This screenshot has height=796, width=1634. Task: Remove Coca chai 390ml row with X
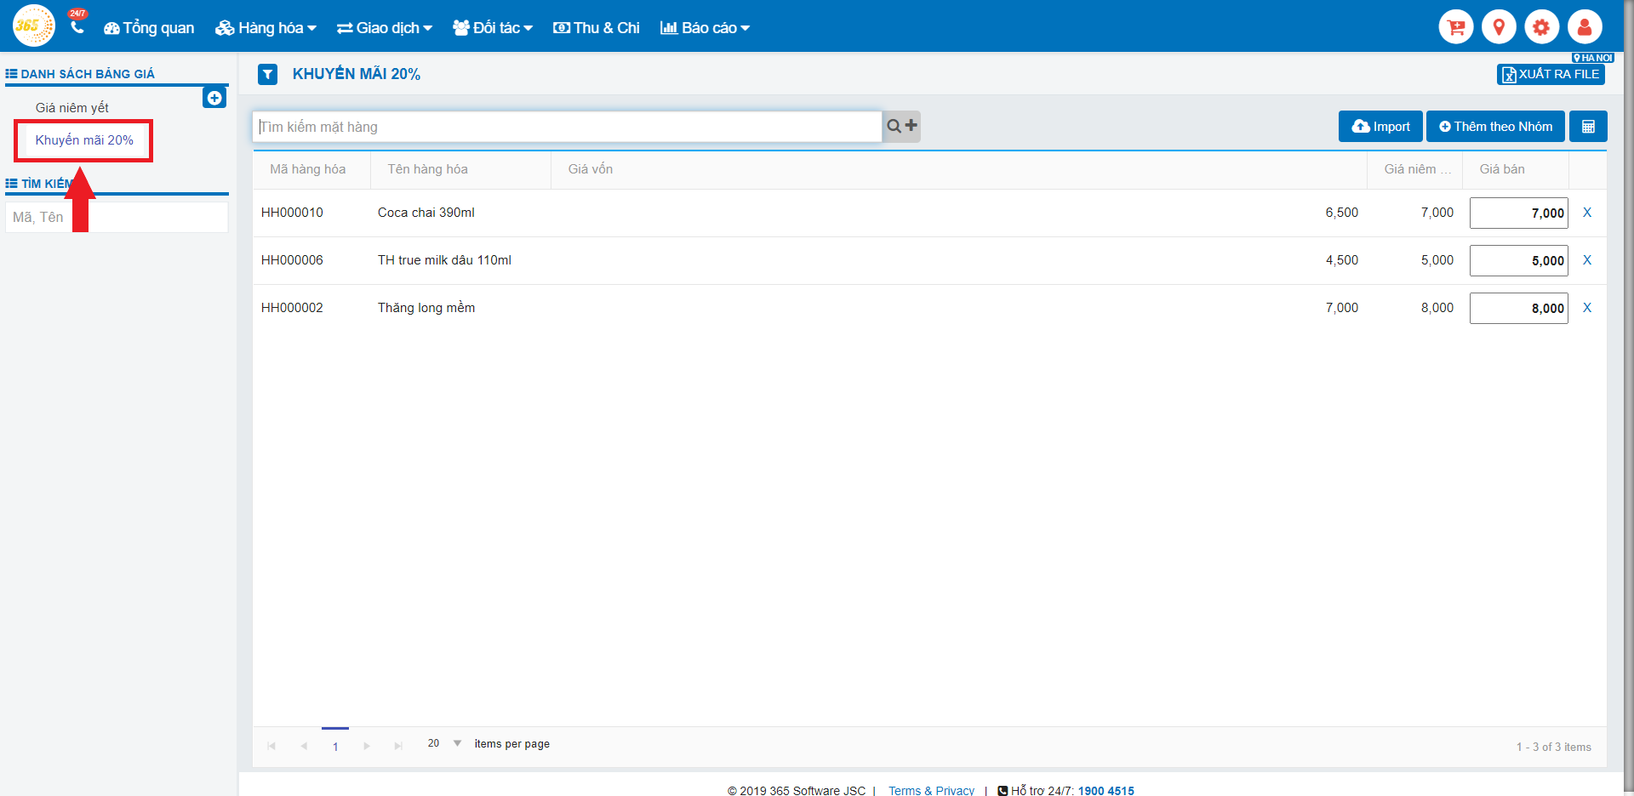(x=1587, y=213)
